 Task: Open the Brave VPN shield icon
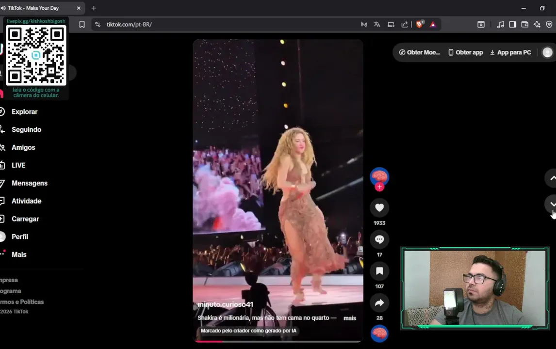tap(549, 24)
